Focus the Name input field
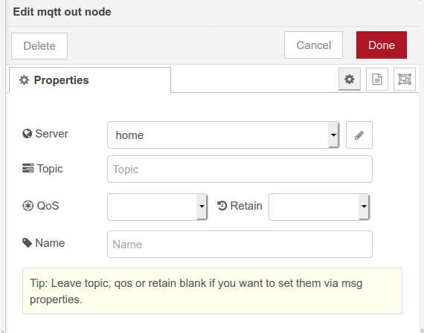 pyautogui.click(x=240, y=244)
